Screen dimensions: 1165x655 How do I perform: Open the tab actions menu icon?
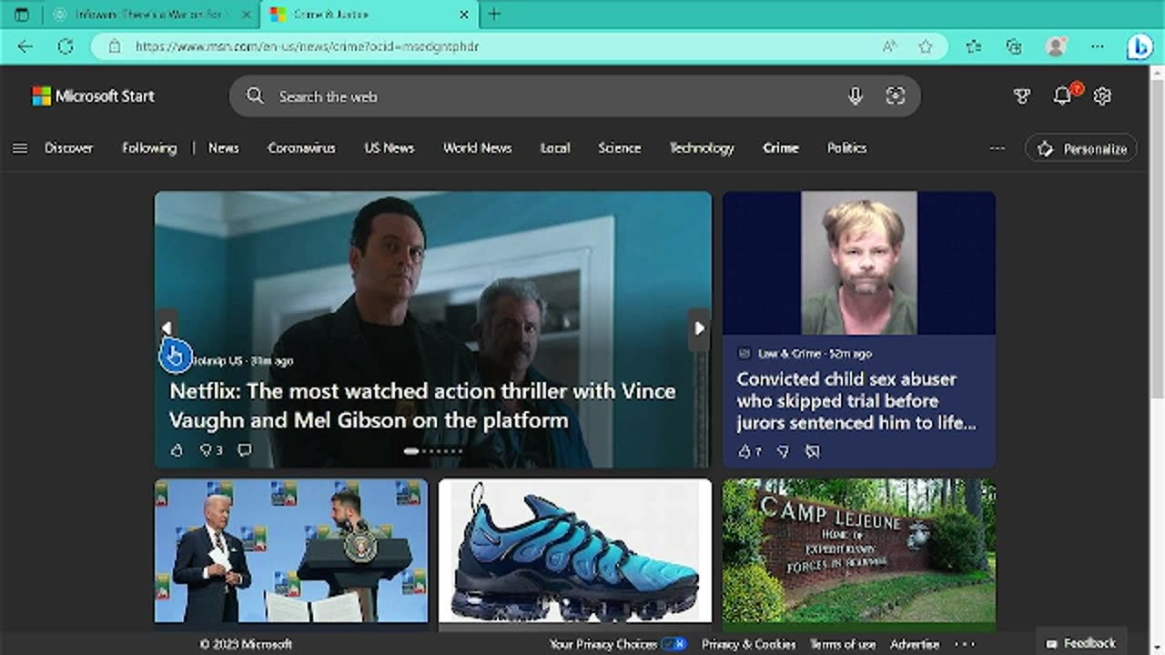click(22, 15)
